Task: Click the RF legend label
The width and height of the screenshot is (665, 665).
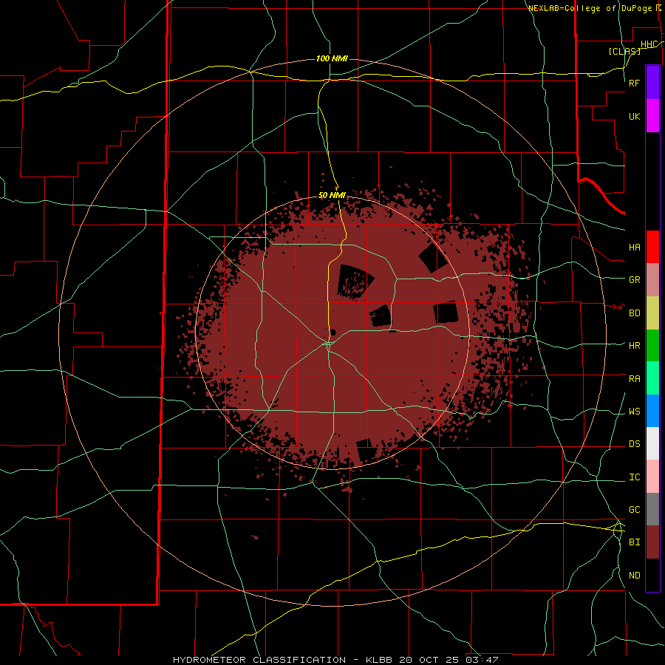Action: point(634,83)
